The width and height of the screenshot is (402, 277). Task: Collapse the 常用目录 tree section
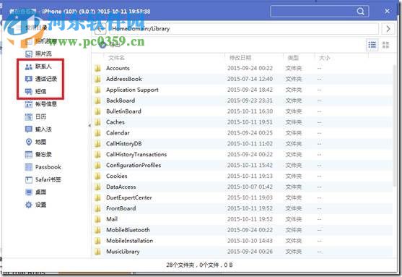click(9, 27)
